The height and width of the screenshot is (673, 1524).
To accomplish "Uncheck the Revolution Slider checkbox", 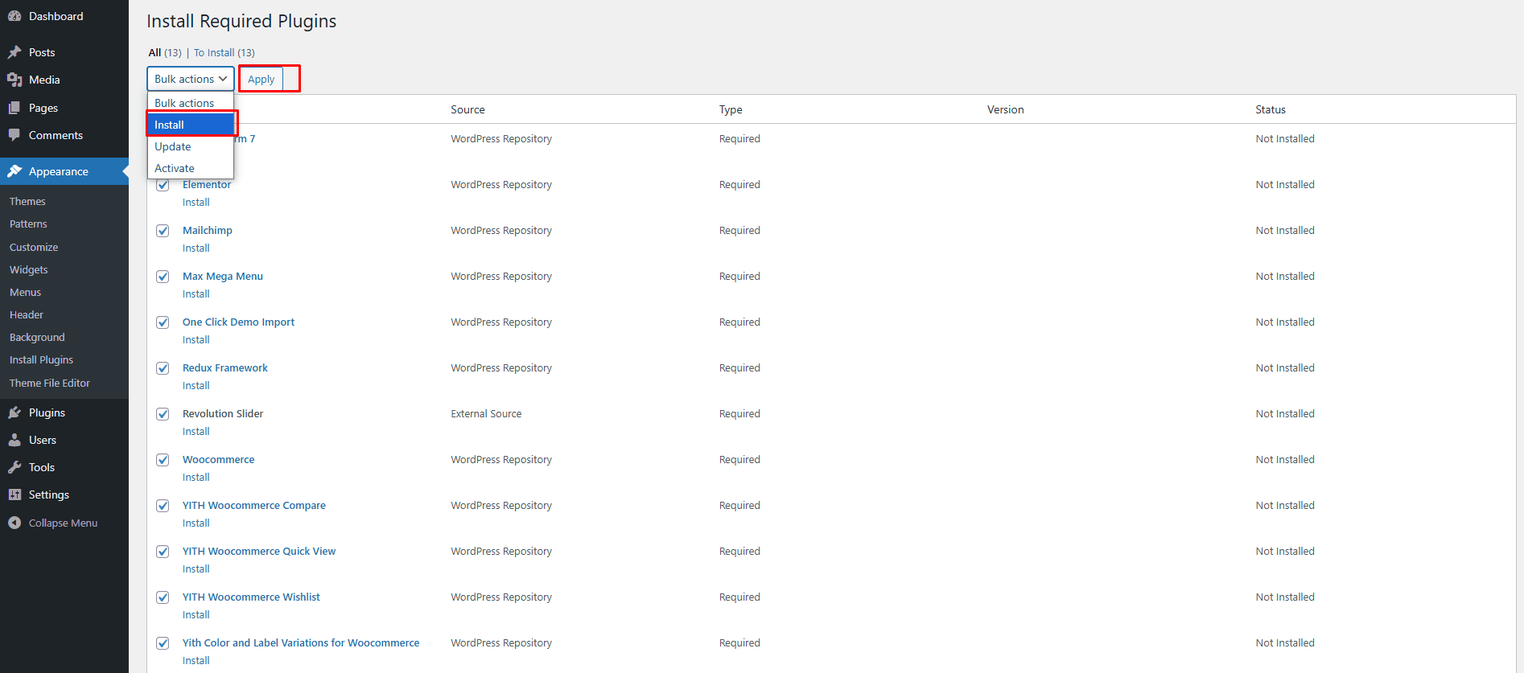I will click(163, 414).
